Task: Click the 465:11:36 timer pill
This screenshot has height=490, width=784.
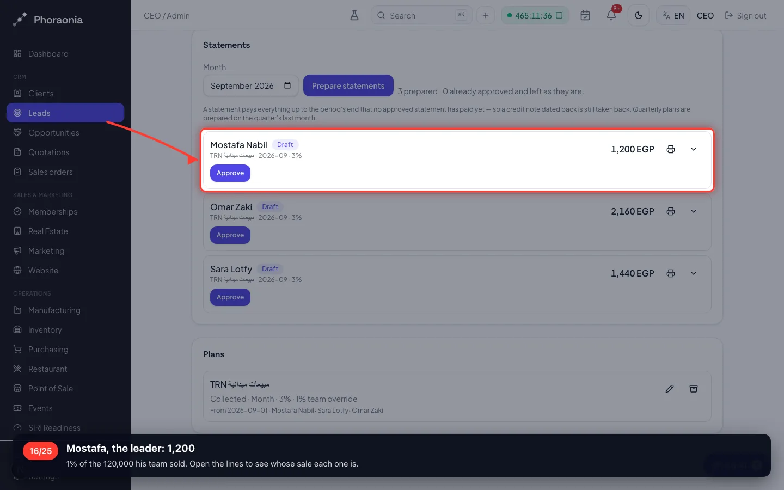Action: tap(535, 15)
